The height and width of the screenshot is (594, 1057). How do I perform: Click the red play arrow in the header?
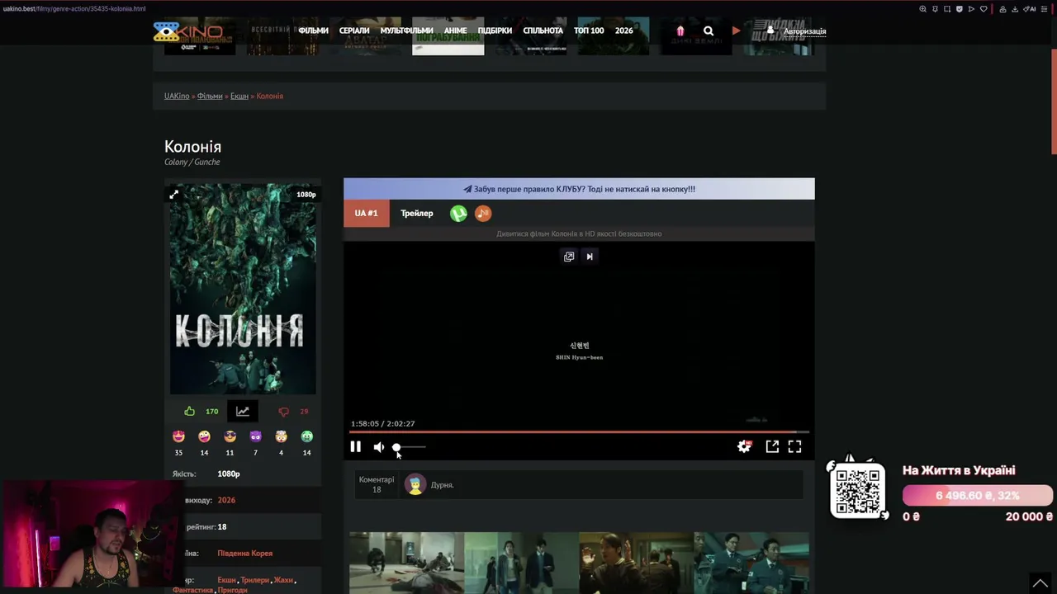[736, 31]
